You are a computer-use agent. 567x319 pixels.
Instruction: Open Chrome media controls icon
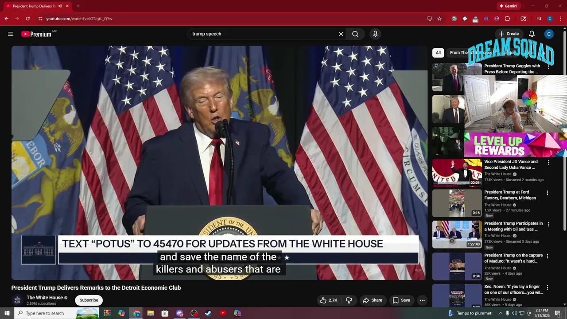[539, 19]
